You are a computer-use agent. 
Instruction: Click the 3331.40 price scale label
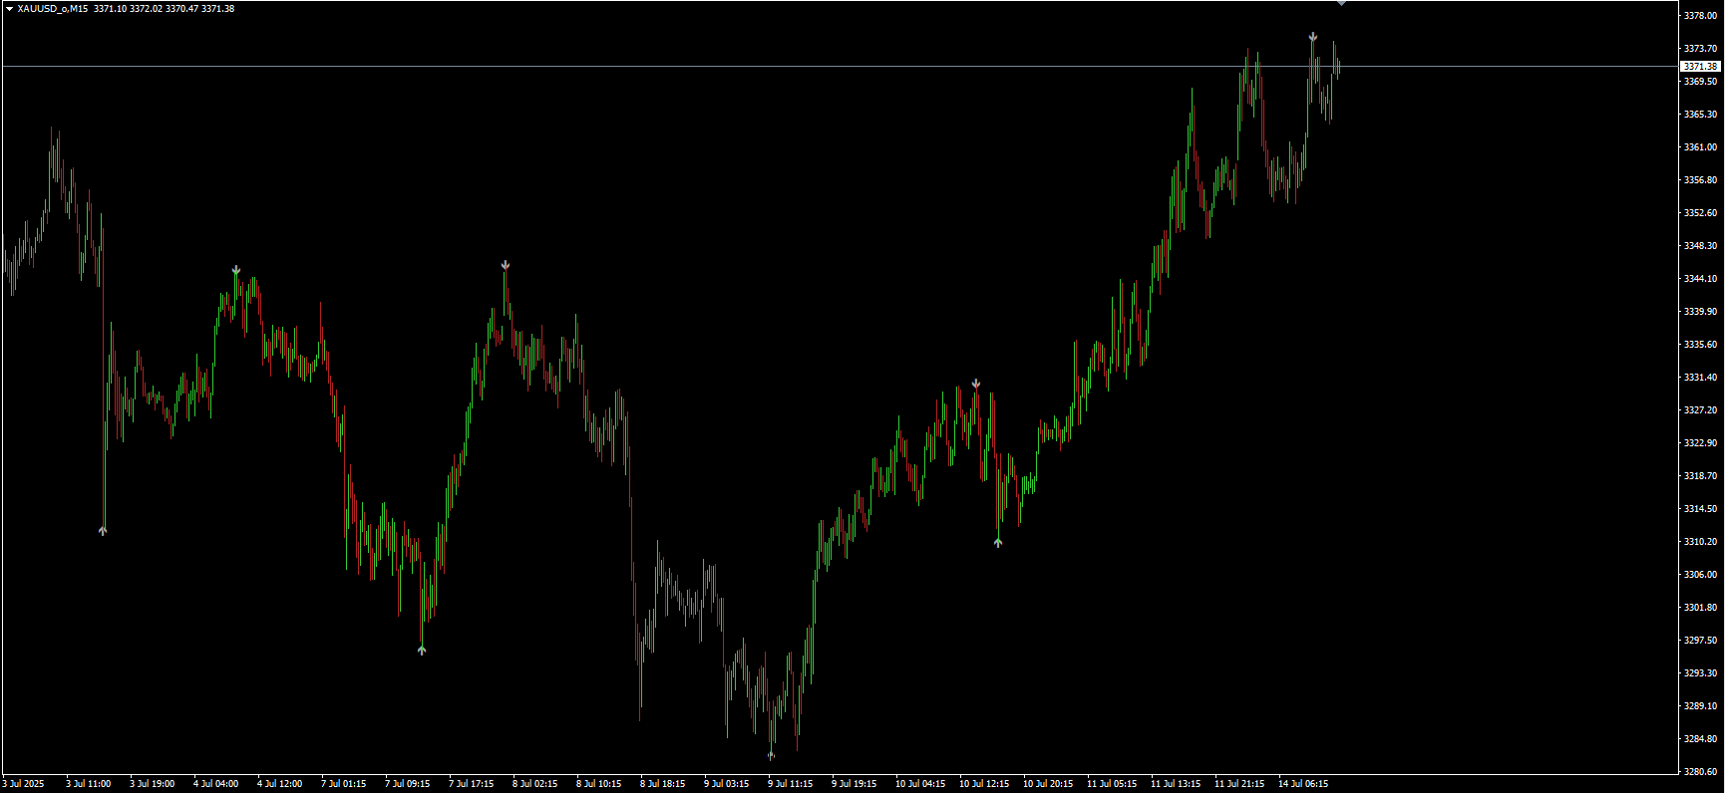(1700, 378)
